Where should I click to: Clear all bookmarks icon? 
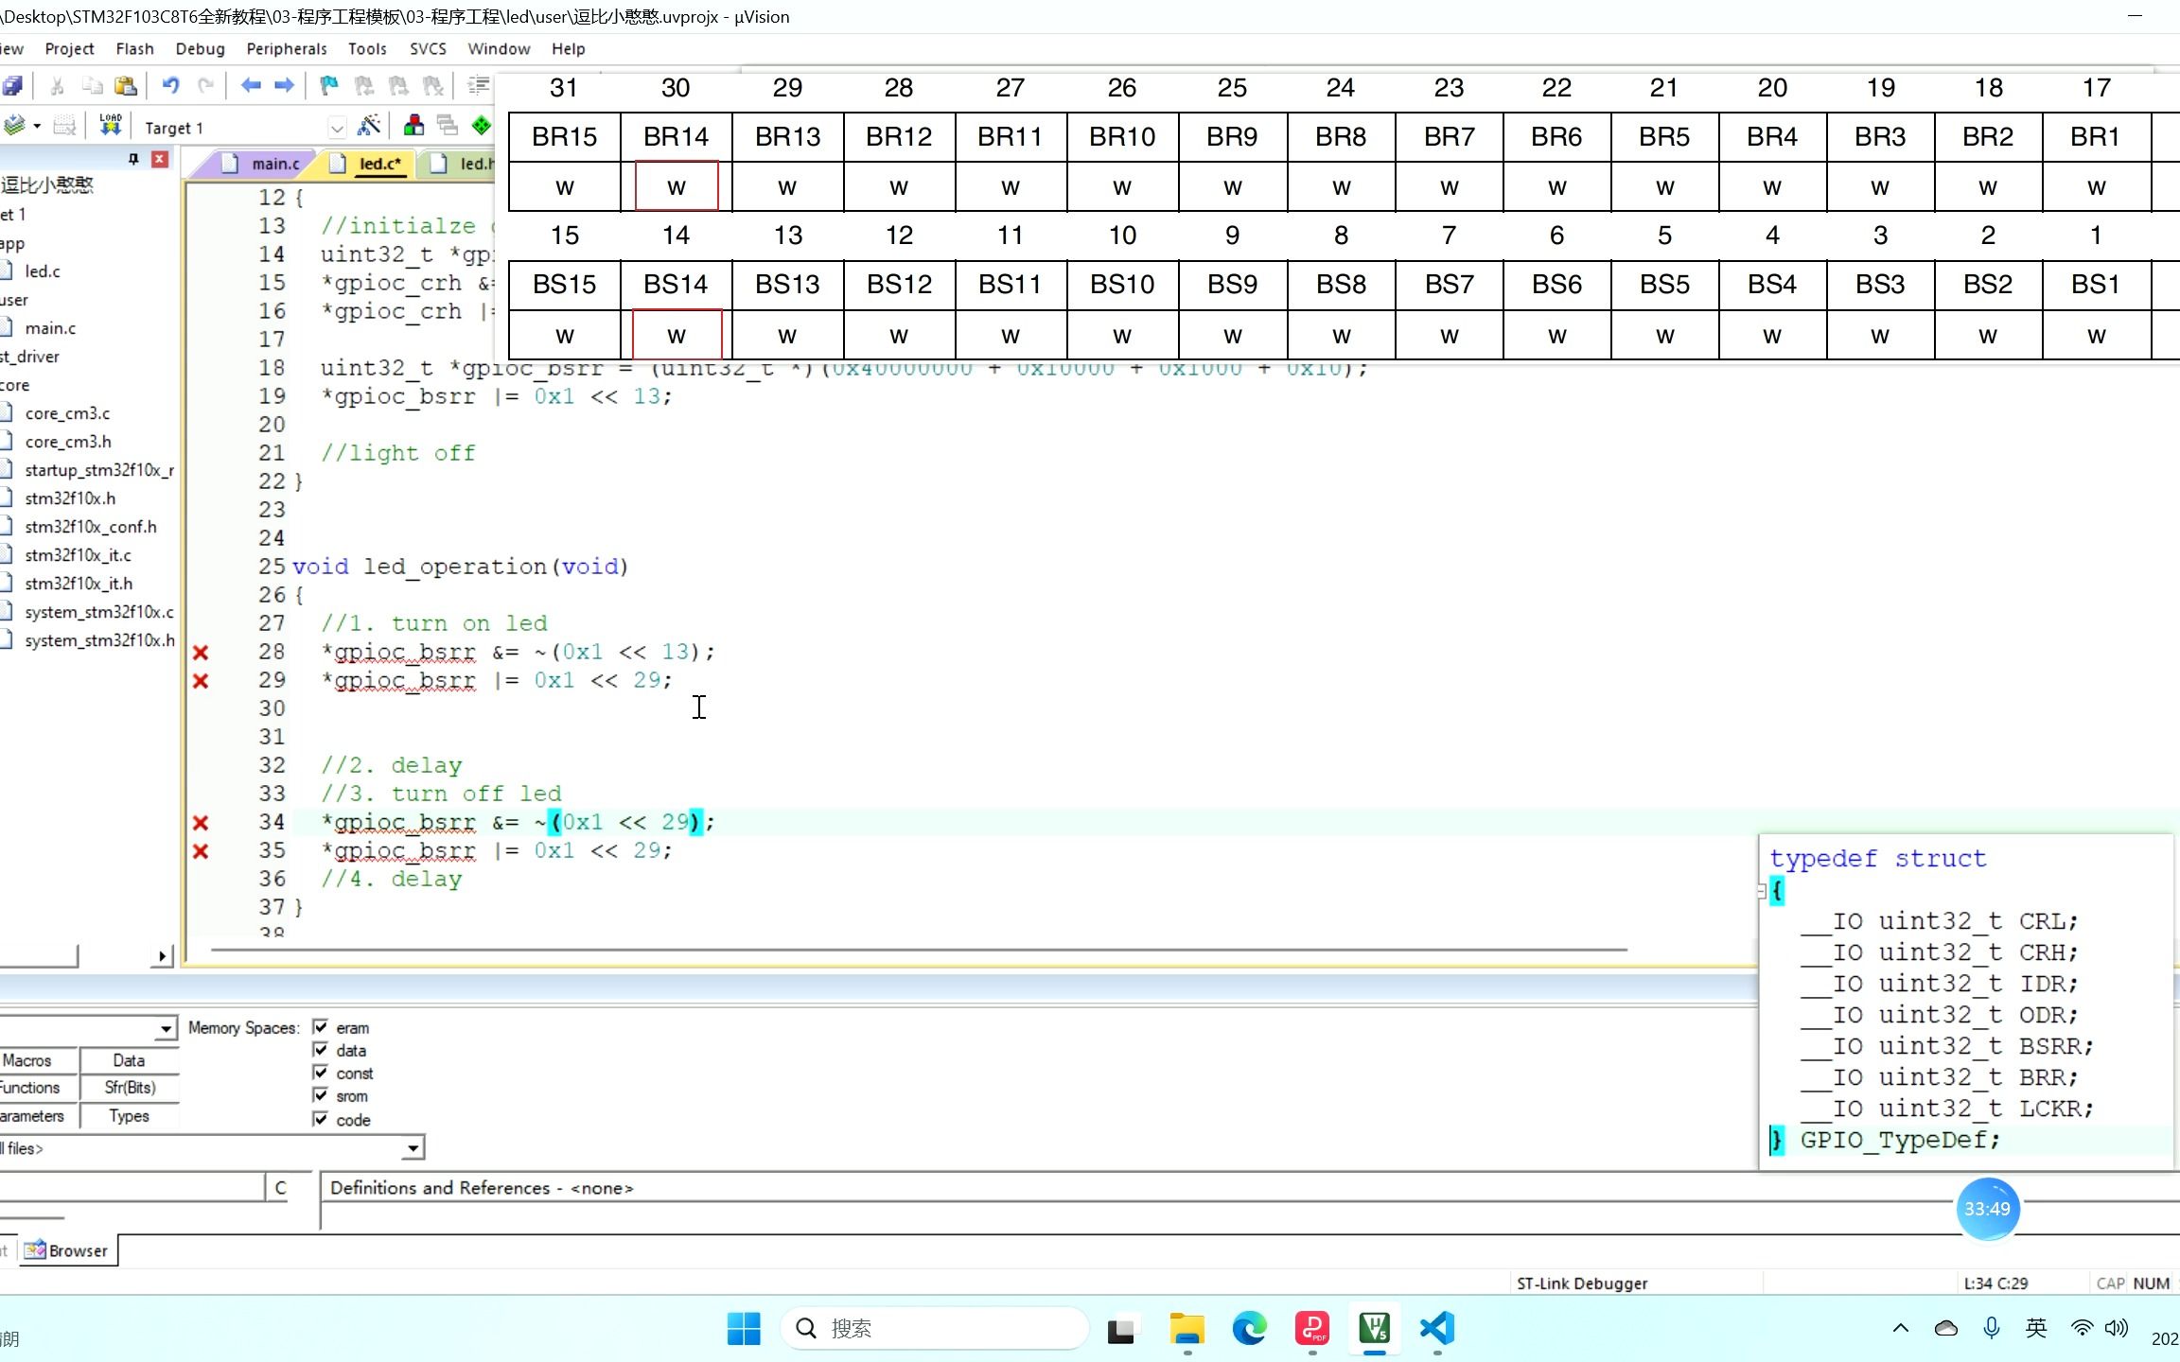(x=432, y=86)
